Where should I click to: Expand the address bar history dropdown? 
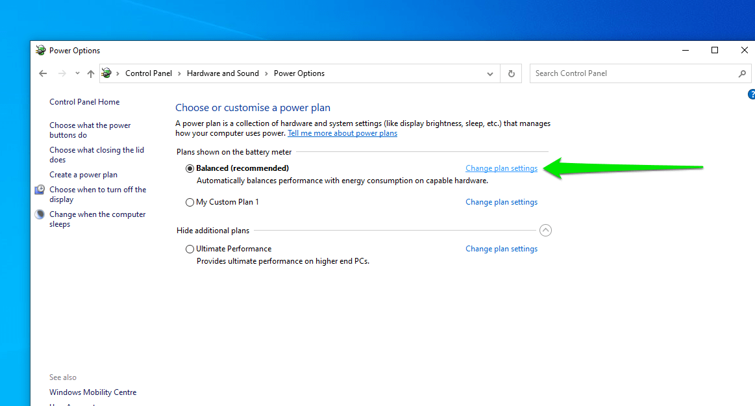tap(489, 73)
